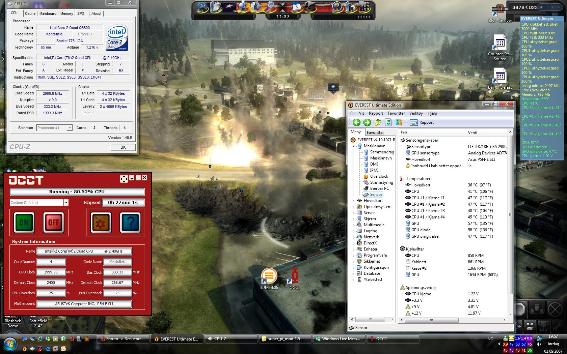Click the EVEREST folder up-level icon
Screen dimensions: 567x354
click(378, 122)
